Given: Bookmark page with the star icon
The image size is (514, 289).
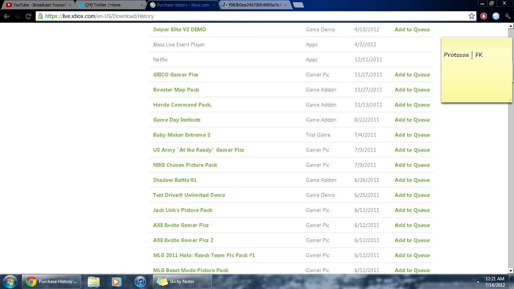Looking at the screenshot, I should tap(471, 16).
